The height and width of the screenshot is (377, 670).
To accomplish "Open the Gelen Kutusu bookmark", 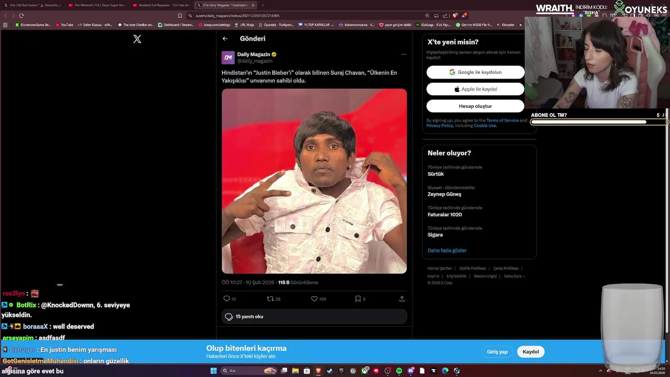I will (x=95, y=25).
